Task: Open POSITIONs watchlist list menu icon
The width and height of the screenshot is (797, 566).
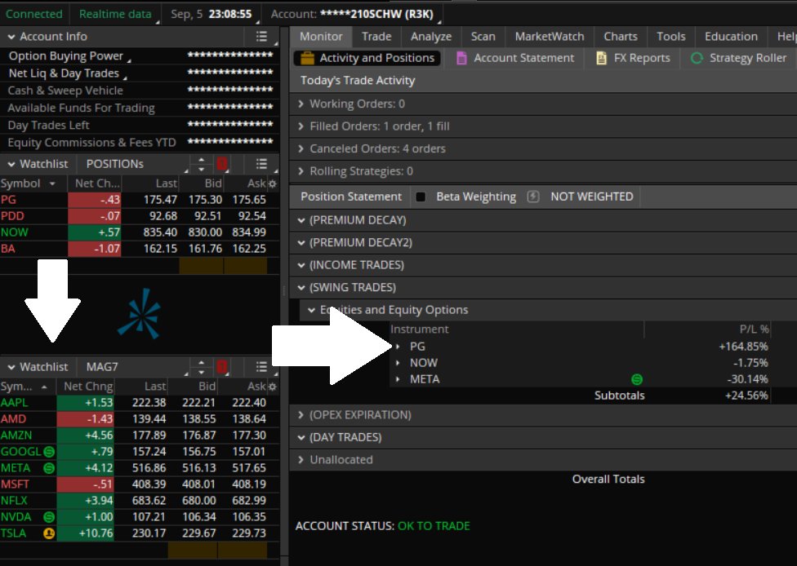Action: pyautogui.click(x=261, y=164)
